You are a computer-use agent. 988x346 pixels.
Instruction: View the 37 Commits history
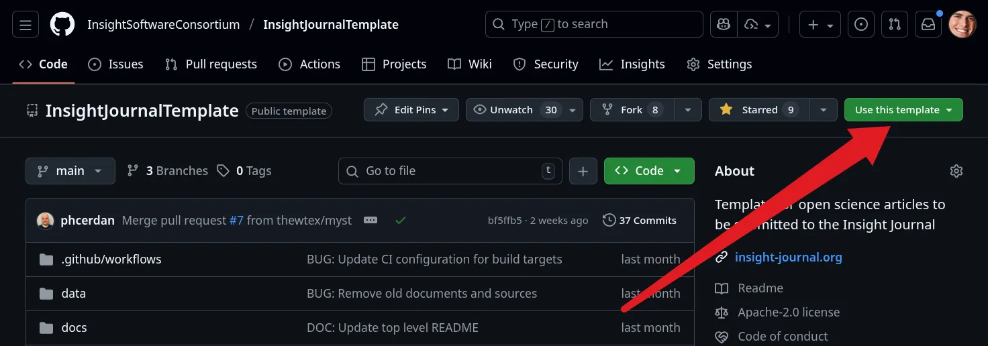point(640,220)
